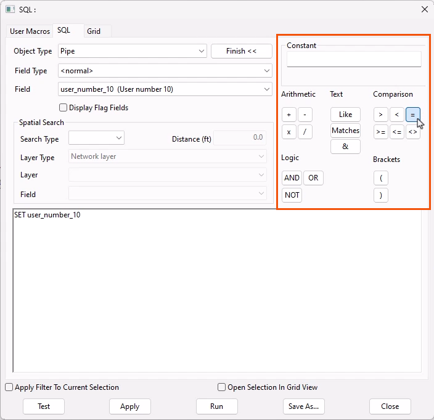Select the SQL tab
Viewport: 434px width, 420px height.
tap(68, 30)
